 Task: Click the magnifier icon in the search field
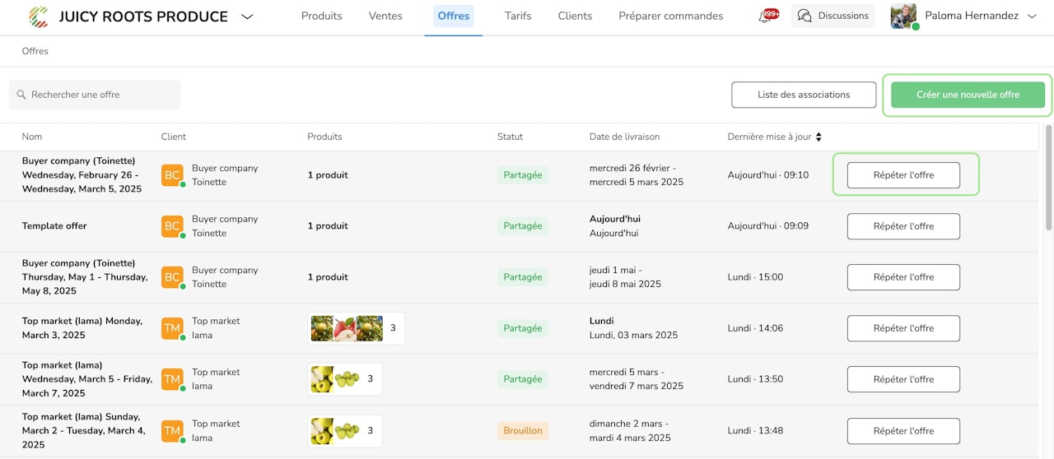(x=21, y=95)
